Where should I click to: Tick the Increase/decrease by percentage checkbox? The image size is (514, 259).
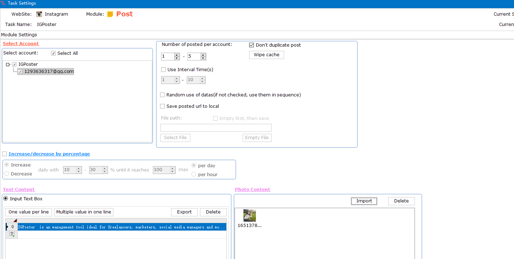tap(5, 154)
